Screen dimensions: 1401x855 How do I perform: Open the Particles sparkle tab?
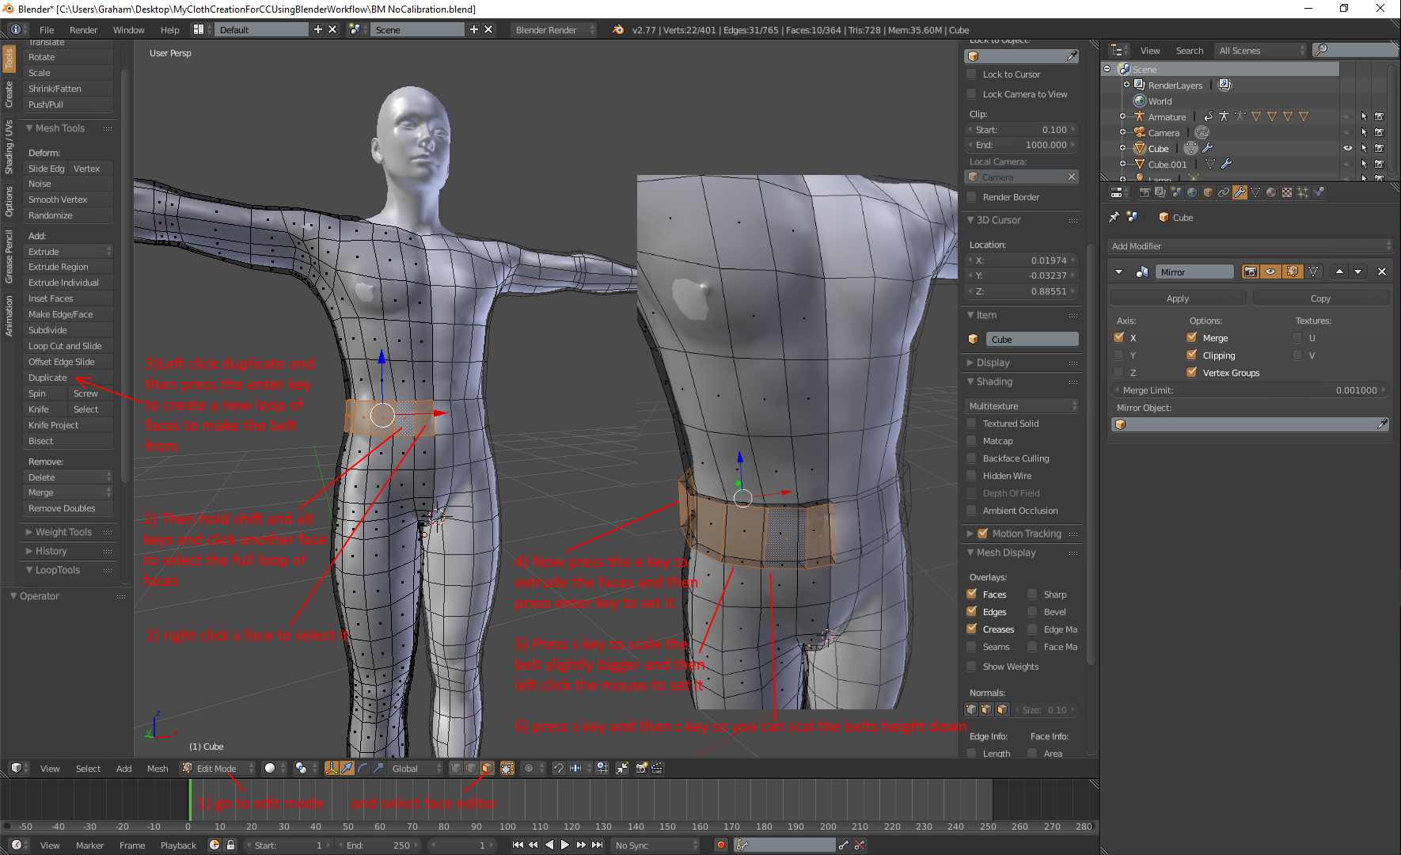[x=1303, y=192]
